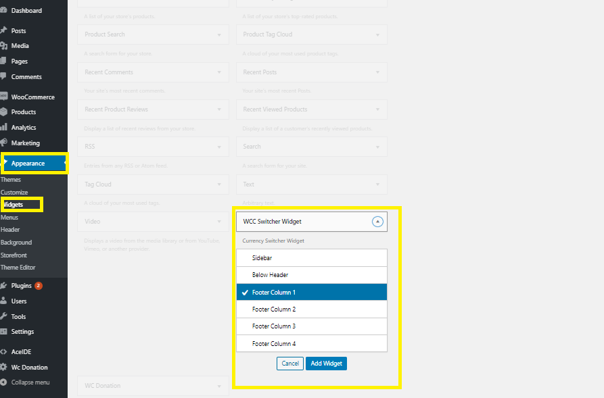Click the Tools icon in the sidebar
604x398 pixels.
pos(8,316)
